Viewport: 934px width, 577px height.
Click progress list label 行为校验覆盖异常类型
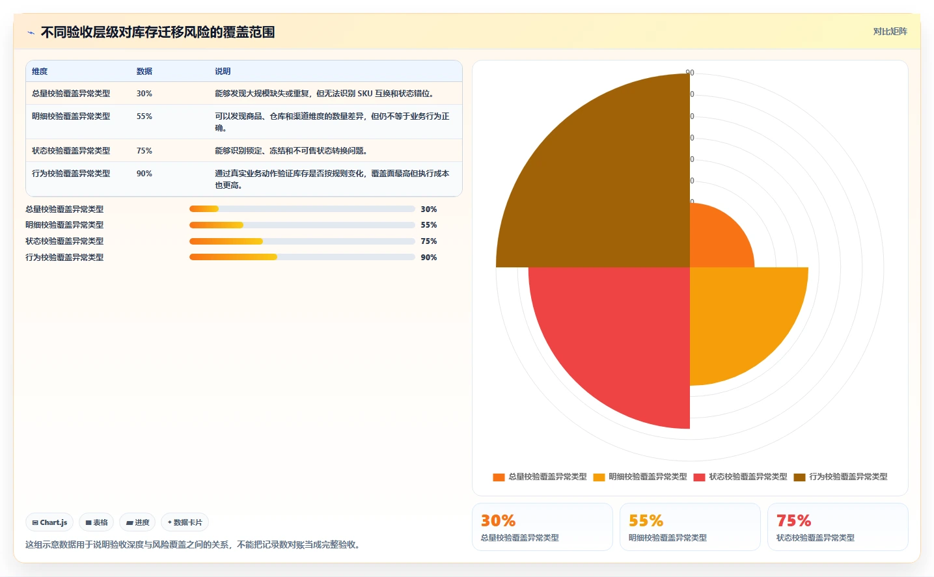click(x=64, y=258)
